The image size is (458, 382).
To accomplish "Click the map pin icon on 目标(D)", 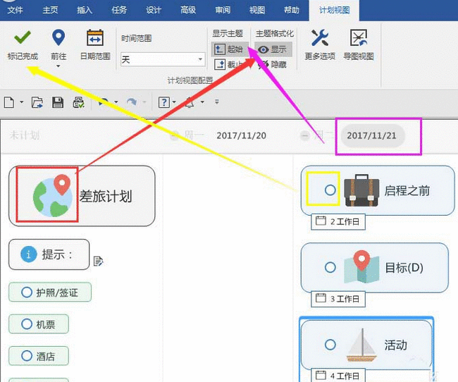I will tap(361, 267).
